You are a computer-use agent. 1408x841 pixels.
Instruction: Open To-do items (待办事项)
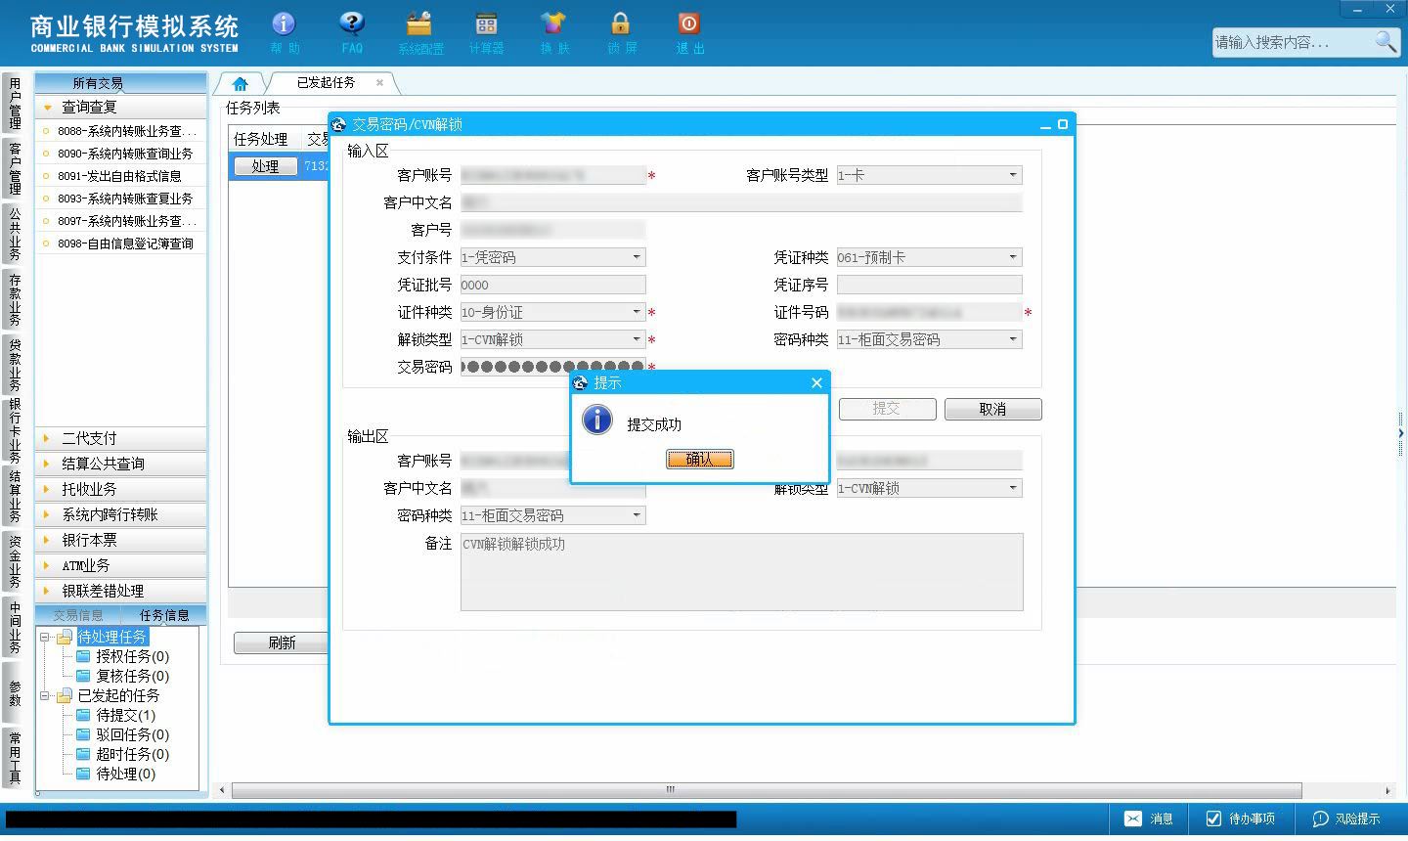[1241, 819]
